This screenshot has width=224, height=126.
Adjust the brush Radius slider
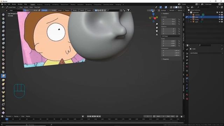click(x=31, y=10)
